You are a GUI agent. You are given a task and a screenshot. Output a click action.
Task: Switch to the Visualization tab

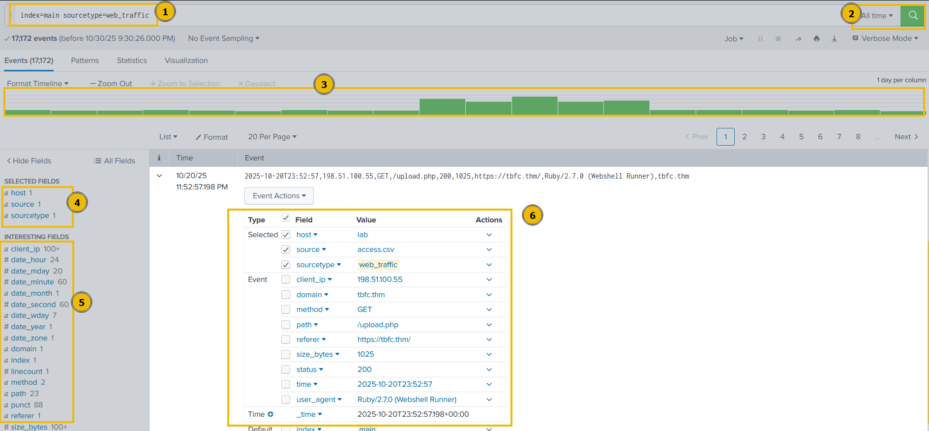(186, 61)
